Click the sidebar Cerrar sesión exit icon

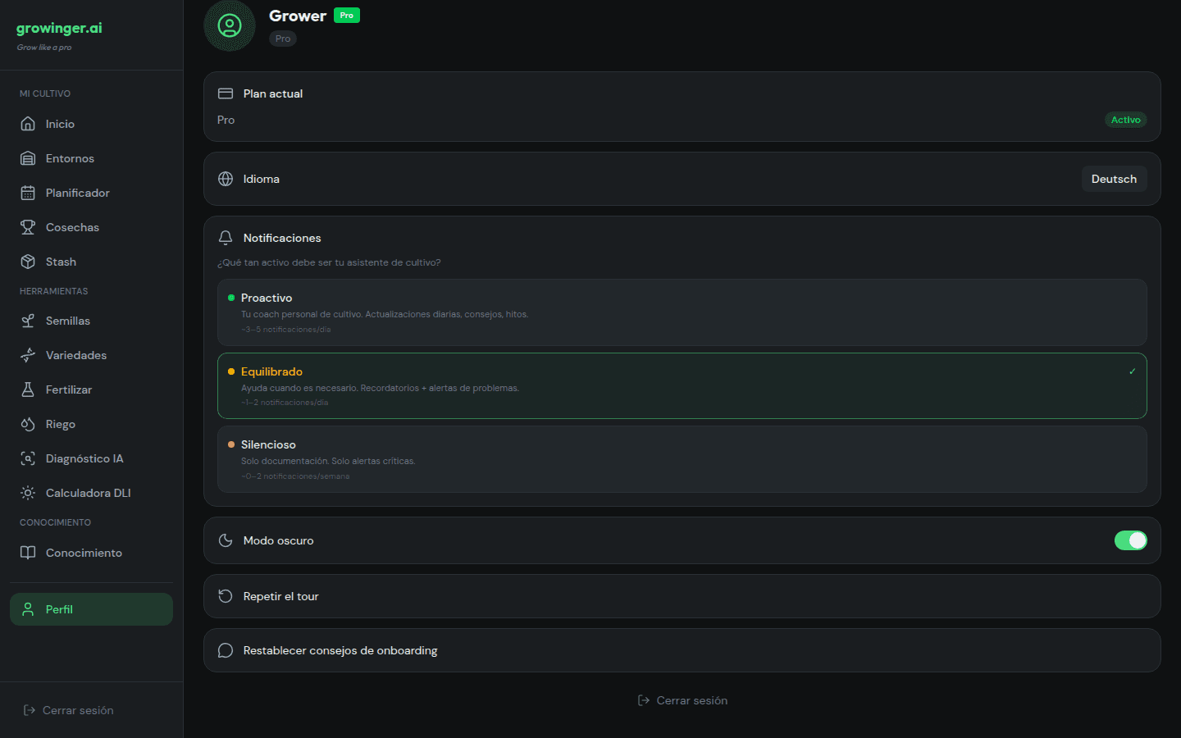(x=30, y=710)
